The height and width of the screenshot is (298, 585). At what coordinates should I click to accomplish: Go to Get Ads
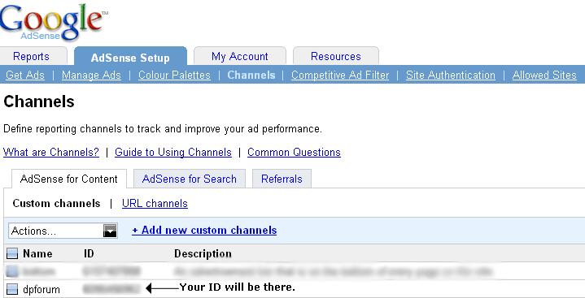coord(25,75)
